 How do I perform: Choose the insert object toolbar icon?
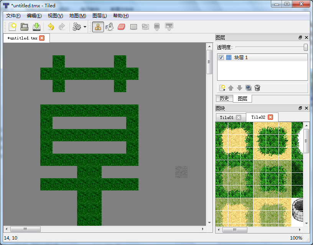[157, 27]
